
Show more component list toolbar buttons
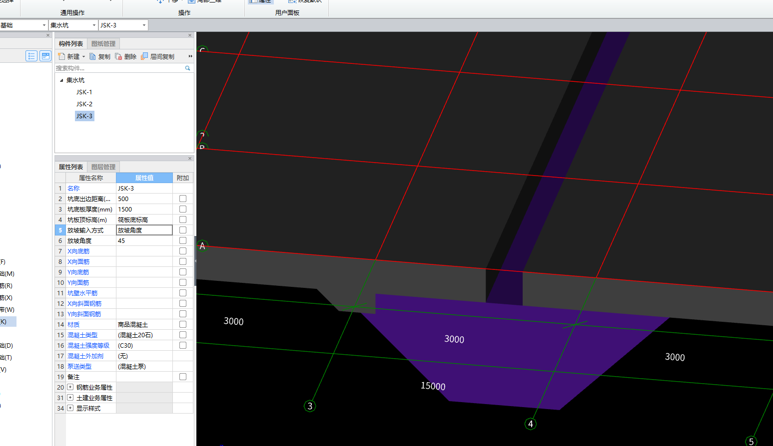[x=190, y=56]
